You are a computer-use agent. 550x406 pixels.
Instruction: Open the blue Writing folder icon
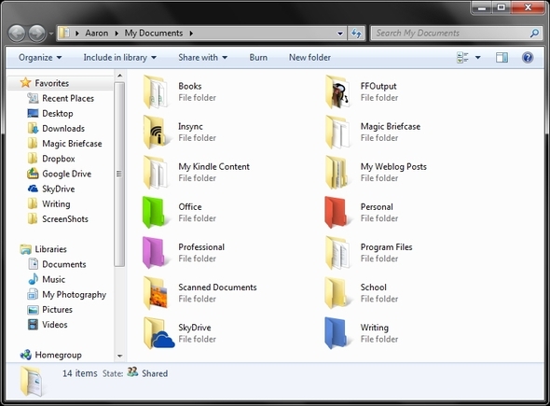point(336,333)
